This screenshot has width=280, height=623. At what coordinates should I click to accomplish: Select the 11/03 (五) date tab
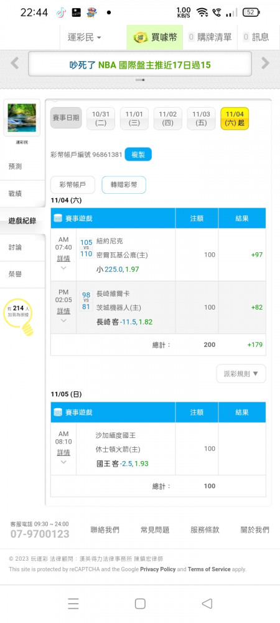201,118
